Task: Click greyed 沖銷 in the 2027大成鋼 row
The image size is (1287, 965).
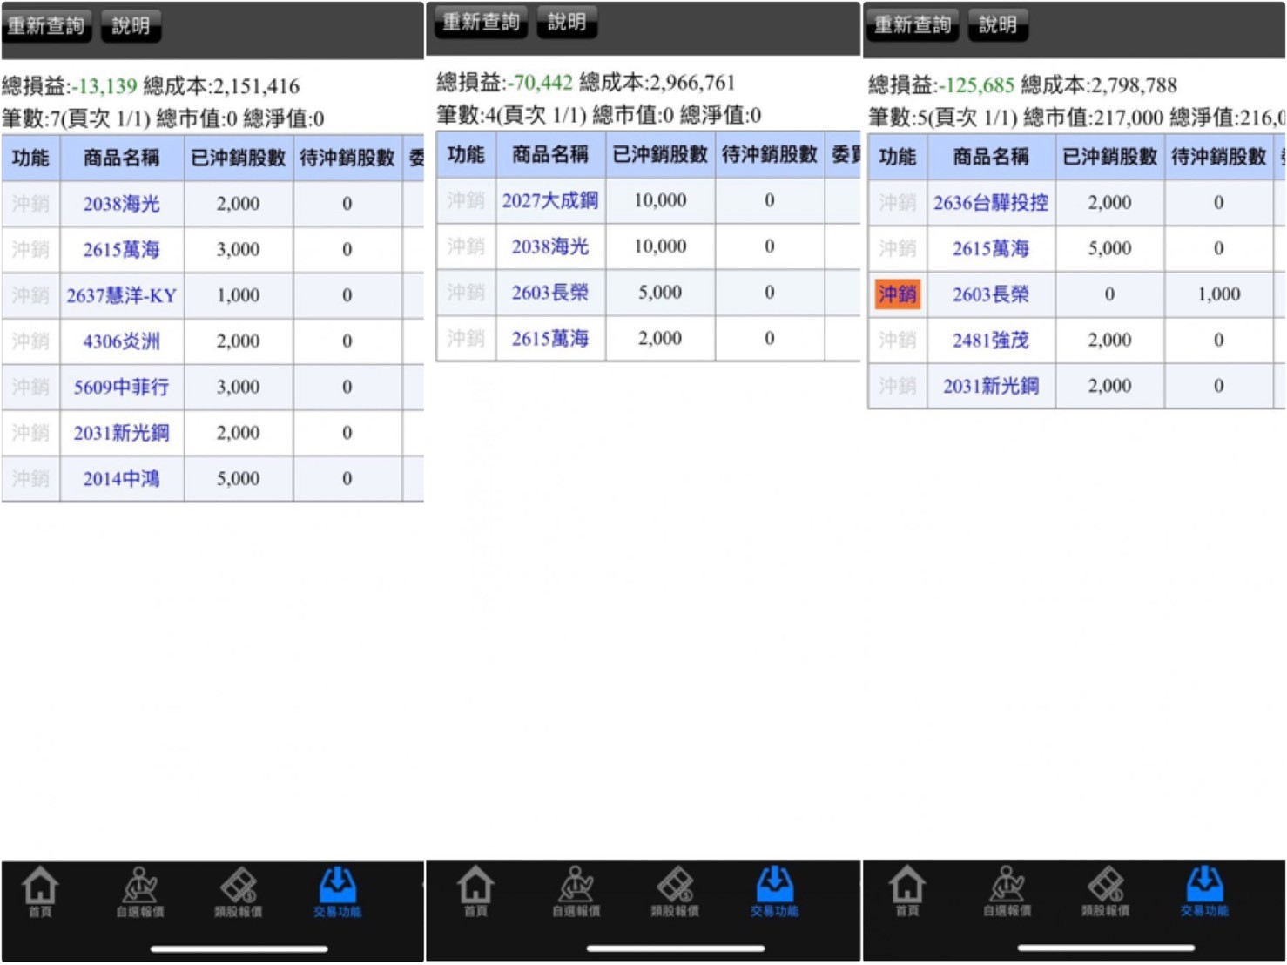Action: [466, 200]
